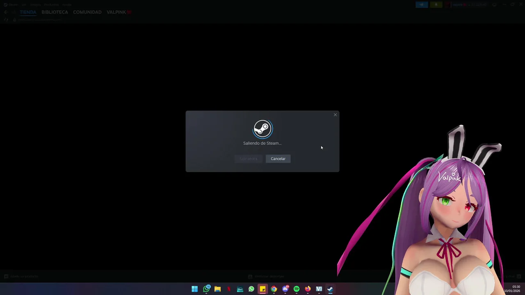Open Sticky Notes from the taskbar

point(262,289)
